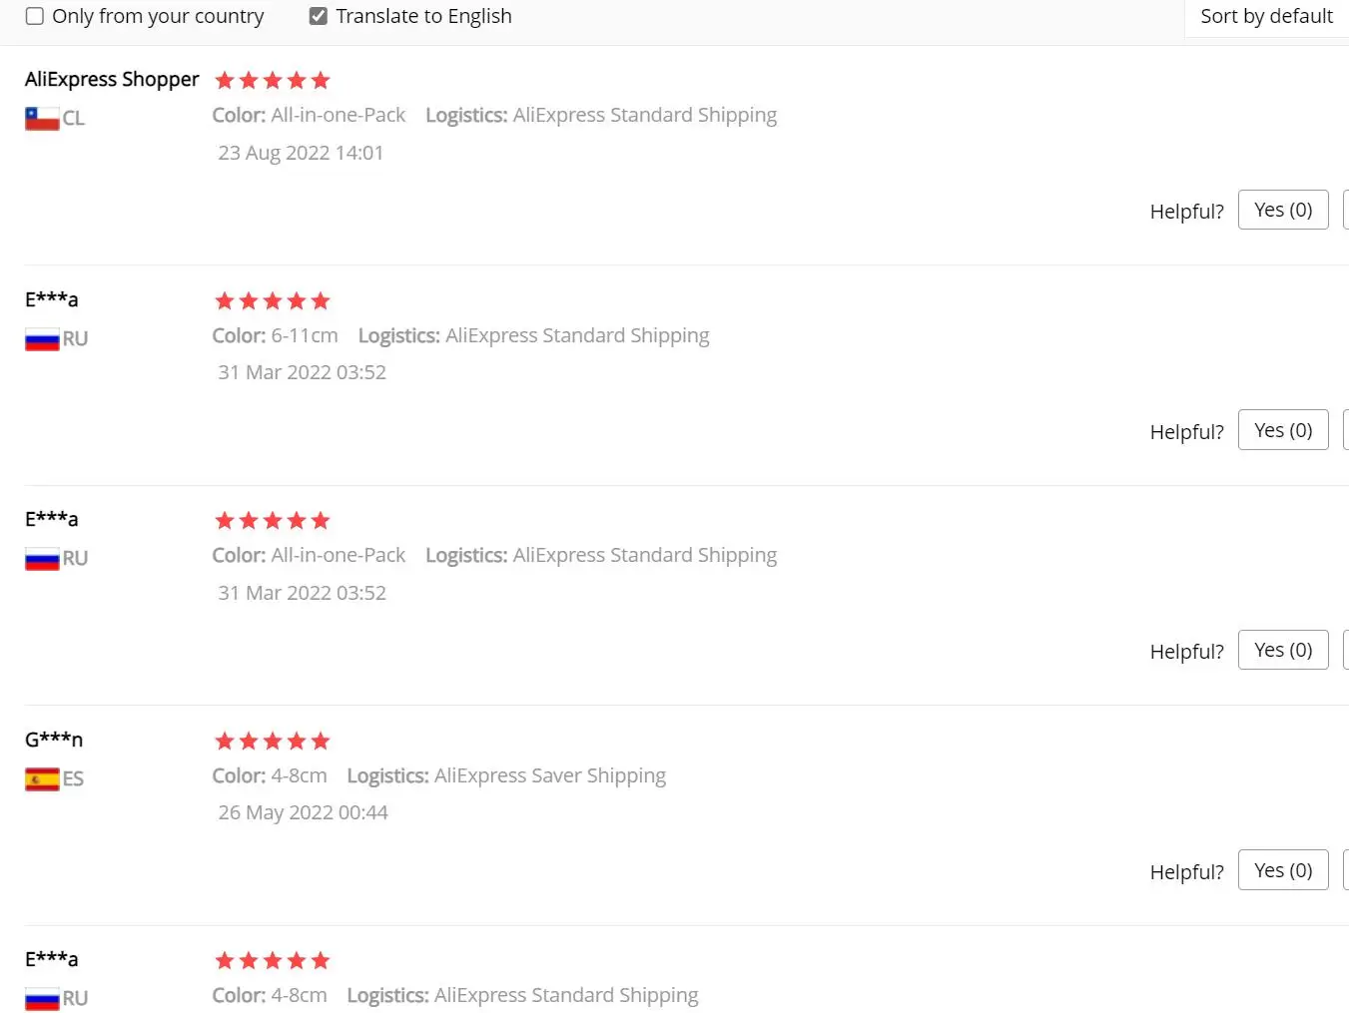
Task: Click Yes (0) on E***a All-in-one-Pack review
Action: pyautogui.click(x=1283, y=650)
